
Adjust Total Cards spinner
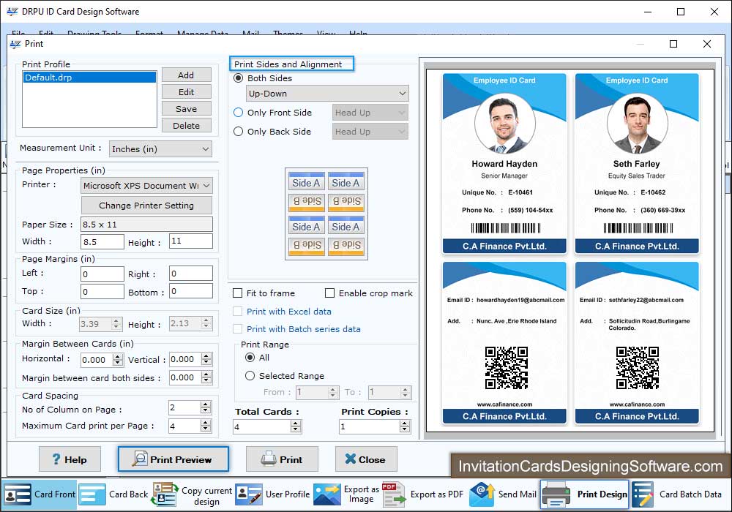coord(296,426)
